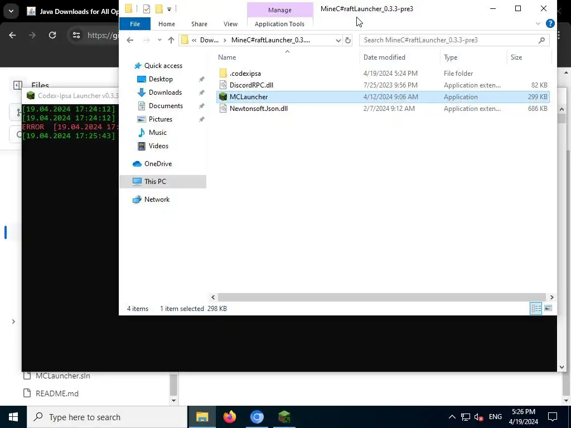Open File Explorer from taskbar
This screenshot has width=571, height=428.
[x=202, y=417]
